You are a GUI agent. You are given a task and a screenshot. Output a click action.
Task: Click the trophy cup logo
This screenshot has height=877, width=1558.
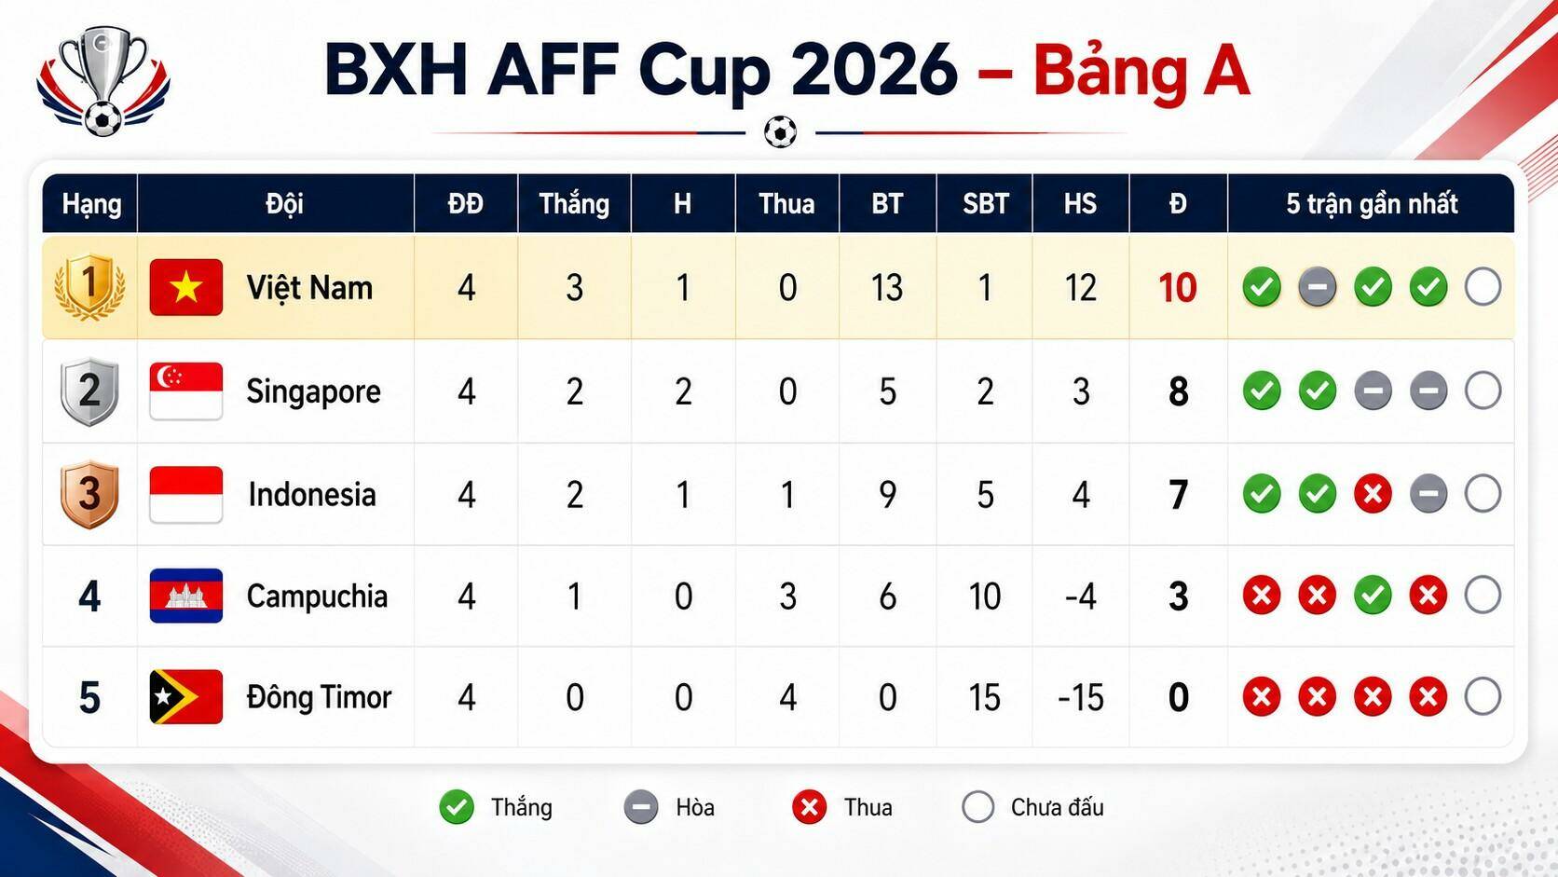pyautogui.click(x=103, y=81)
